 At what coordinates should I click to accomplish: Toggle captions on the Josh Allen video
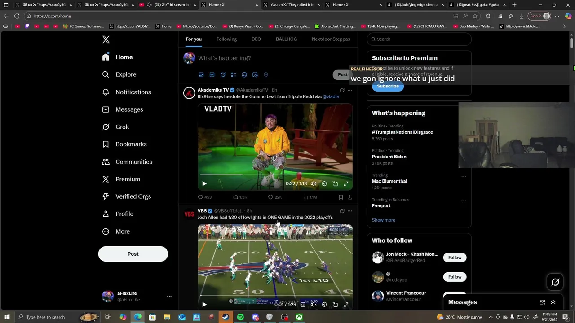tap(303, 304)
